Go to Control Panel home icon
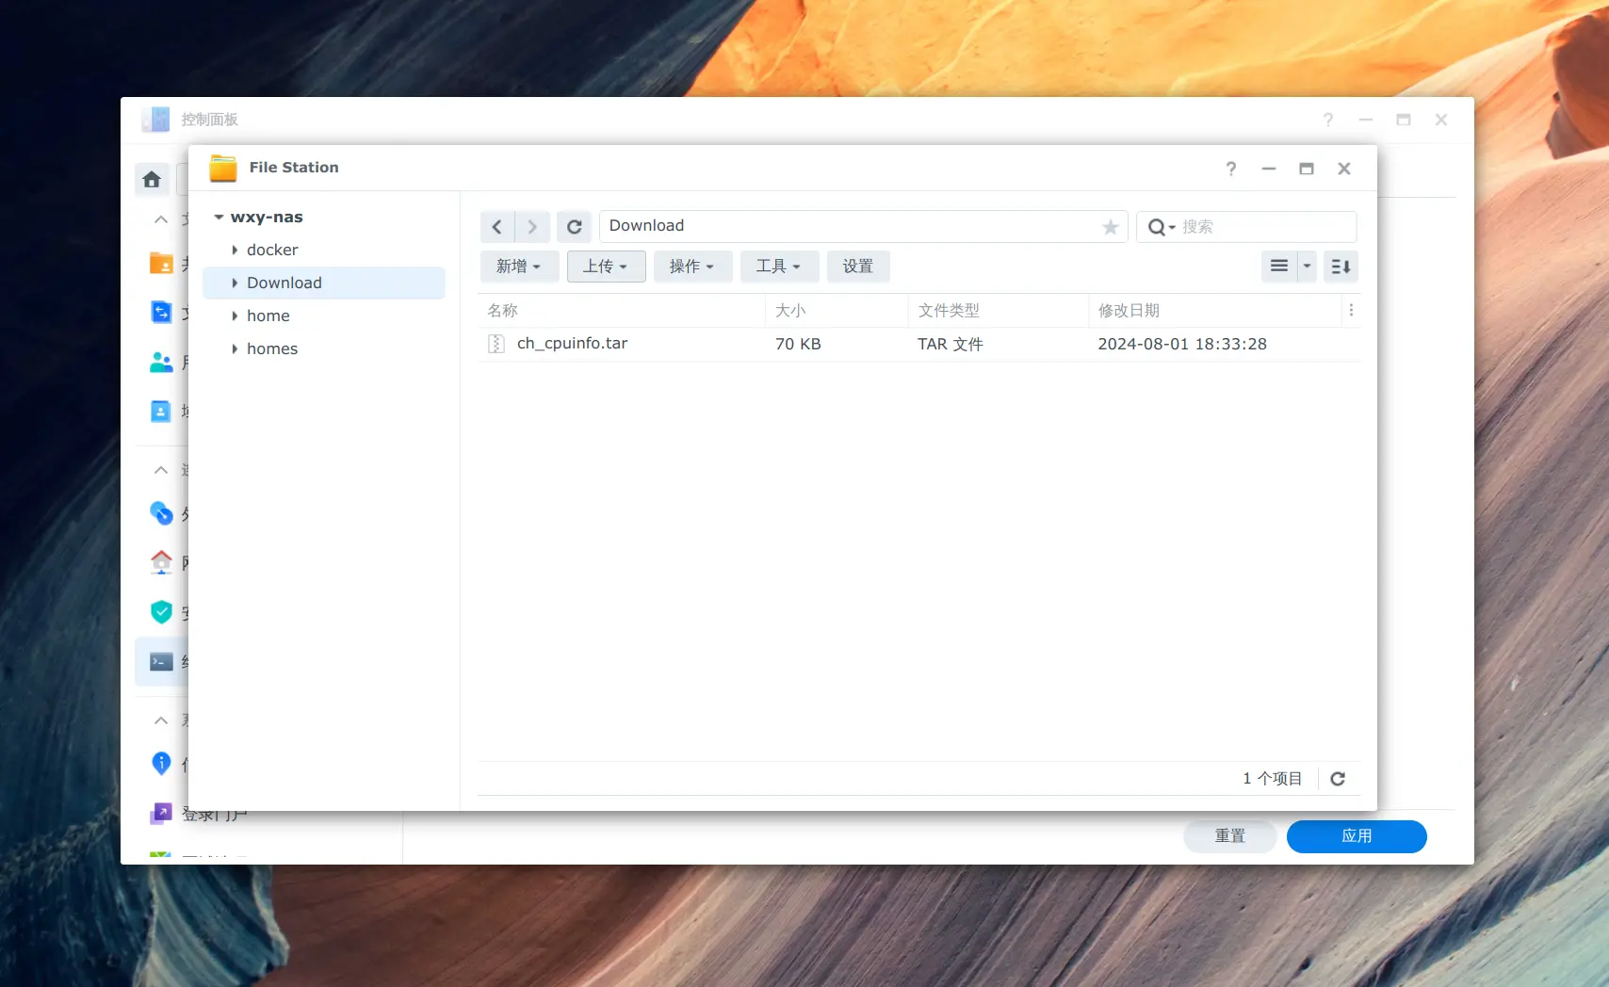The height and width of the screenshot is (987, 1609). click(152, 179)
